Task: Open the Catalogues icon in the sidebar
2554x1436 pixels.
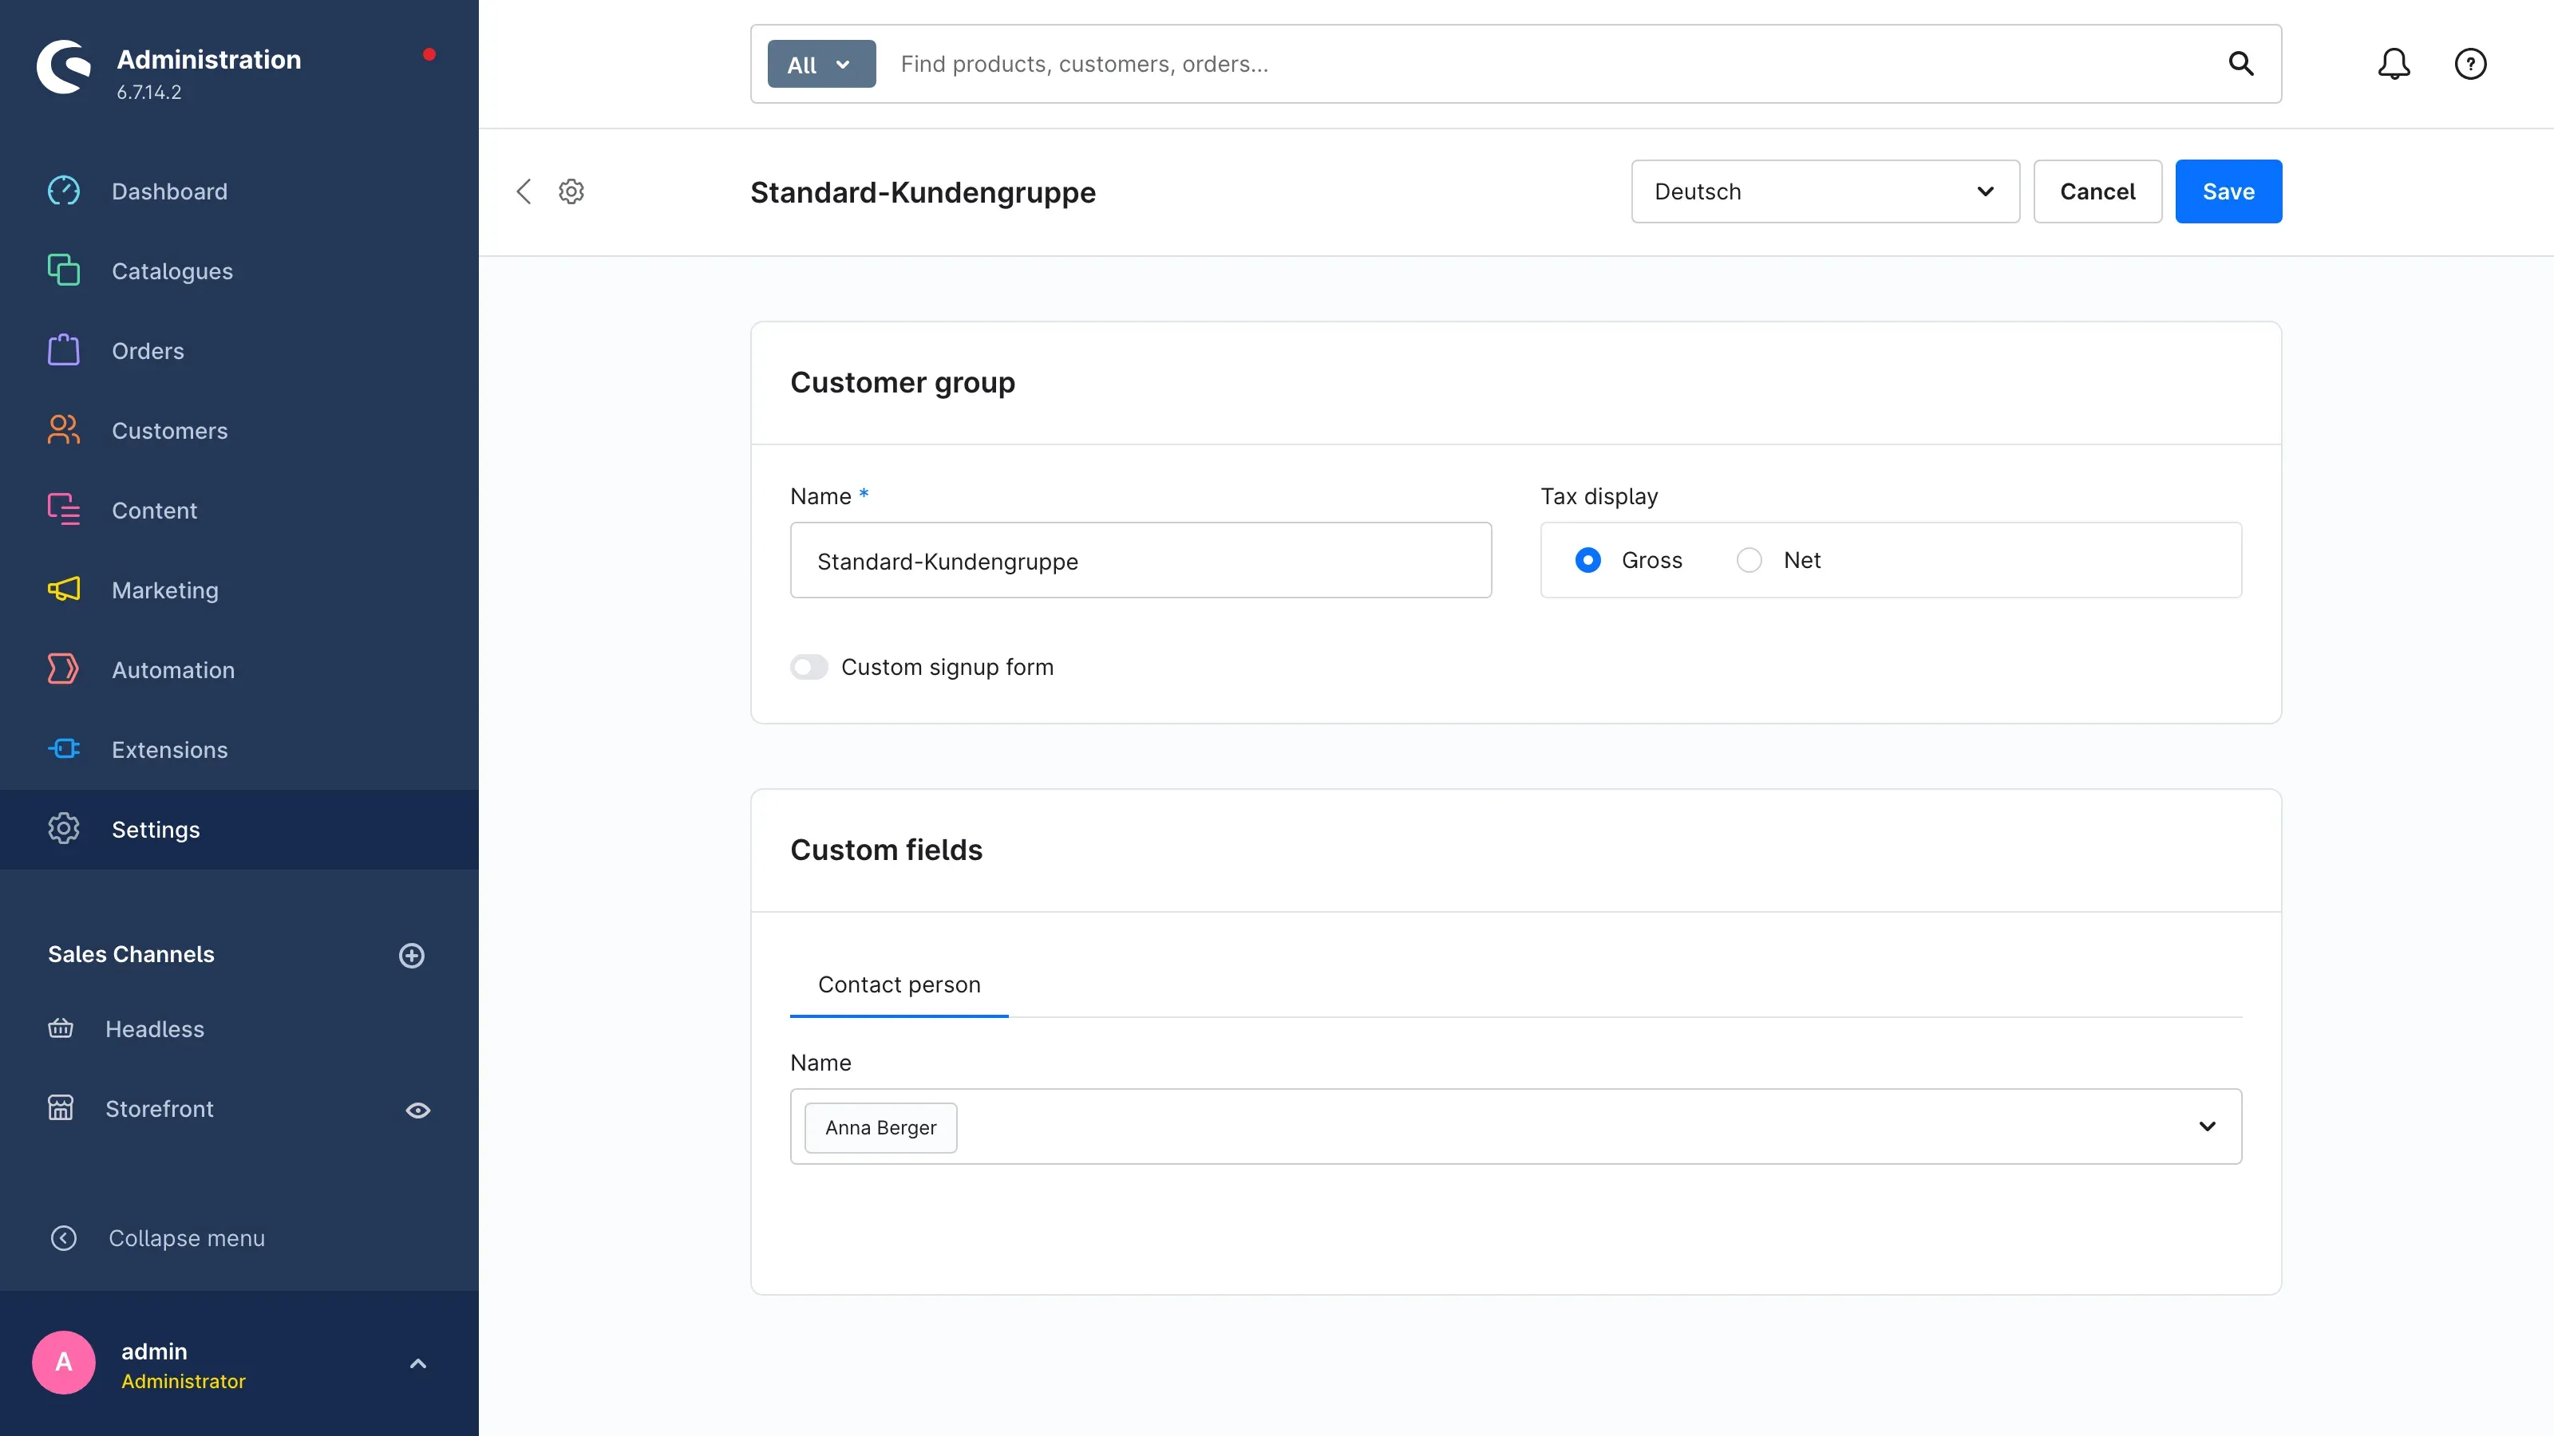Action: coord(64,270)
